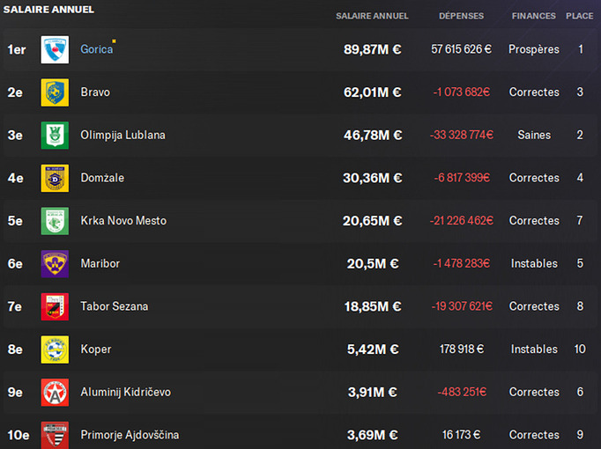
Task: Click the Olimpija Lublana team name
Action: (x=122, y=135)
